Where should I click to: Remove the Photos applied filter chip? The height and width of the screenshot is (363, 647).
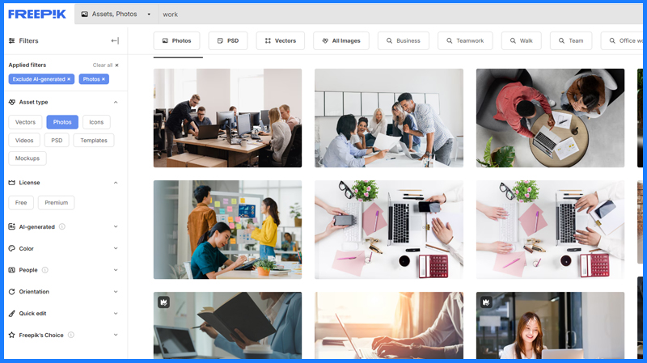104,79
